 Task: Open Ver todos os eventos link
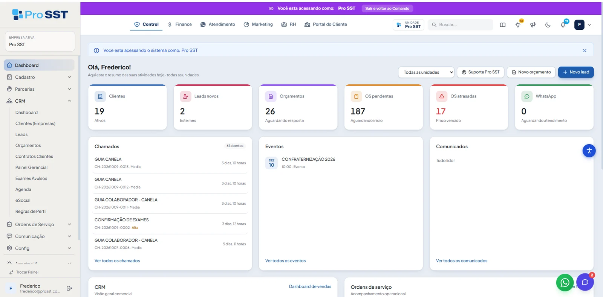285,261
